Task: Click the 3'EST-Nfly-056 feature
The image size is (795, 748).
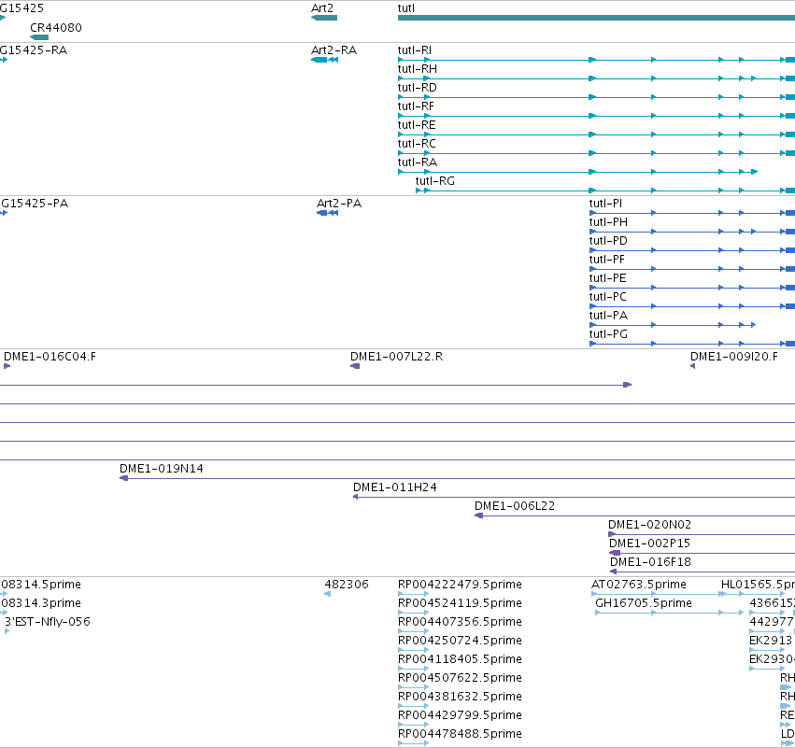Action: [x=7, y=631]
